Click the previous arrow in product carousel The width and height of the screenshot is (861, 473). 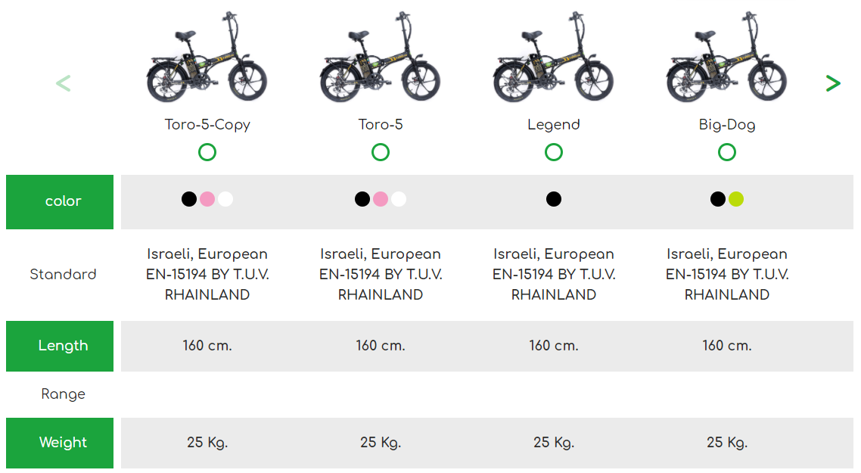64,83
